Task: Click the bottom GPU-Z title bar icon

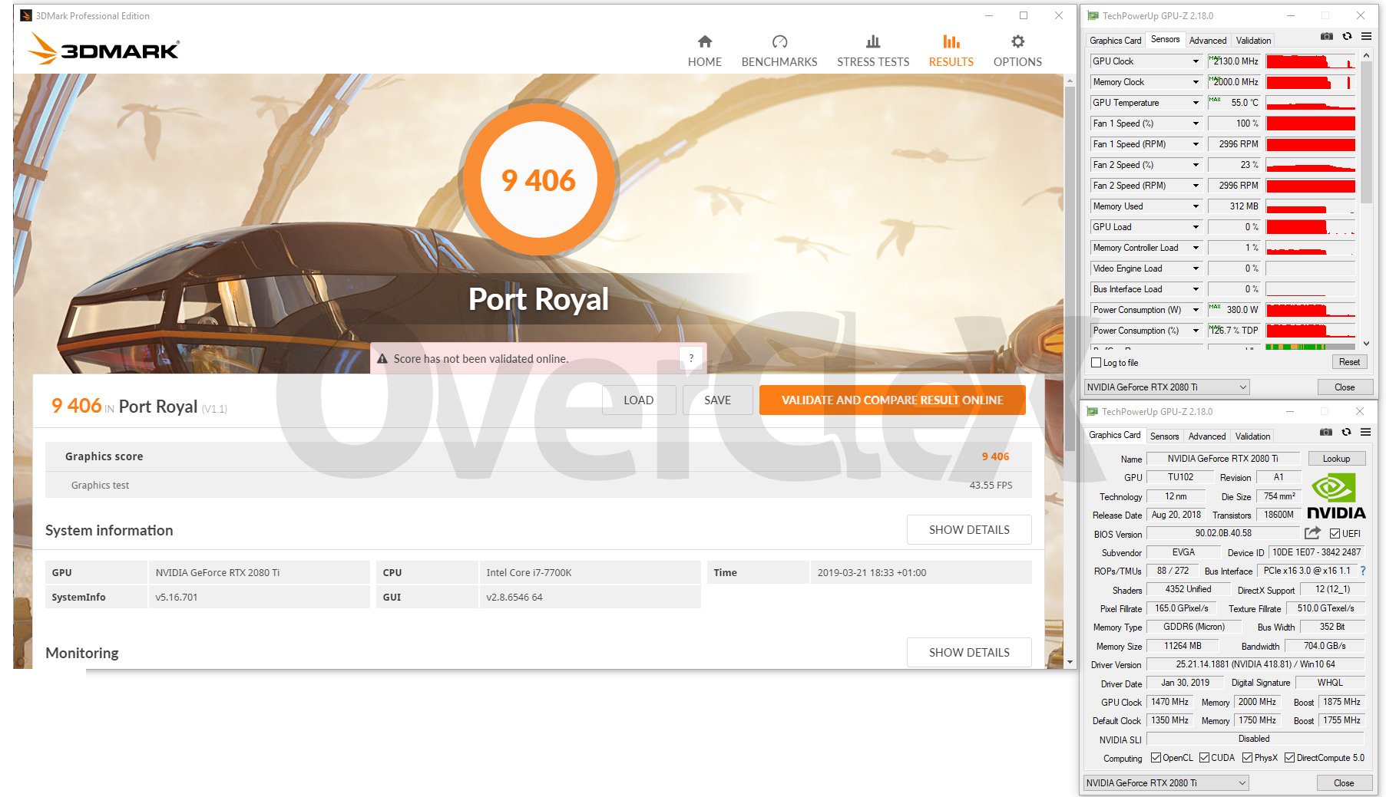Action: point(1092,411)
